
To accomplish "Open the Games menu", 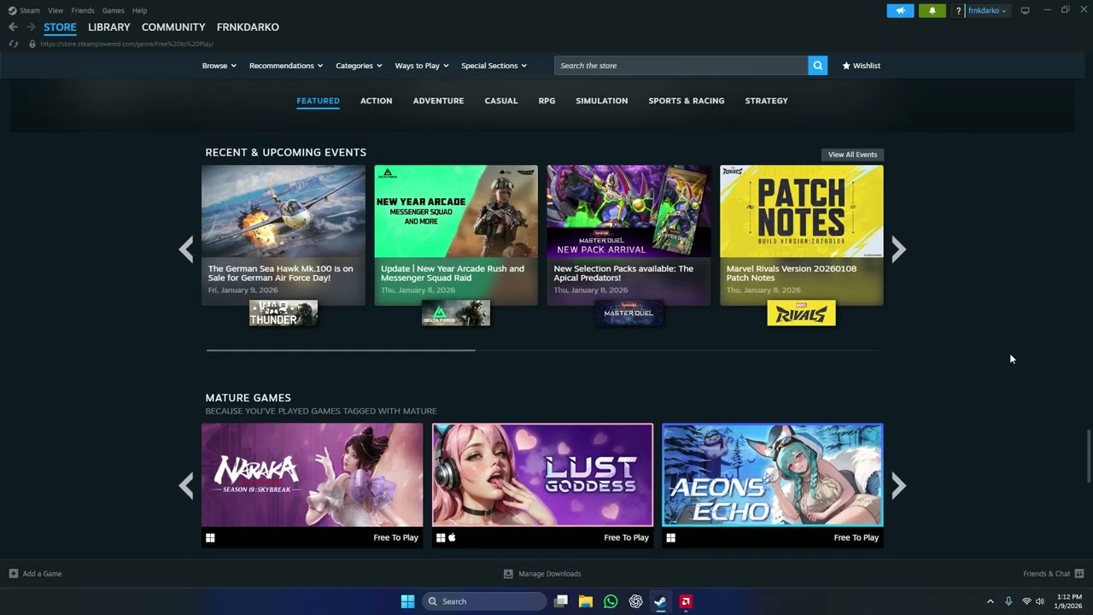I will click(x=113, y=11).
